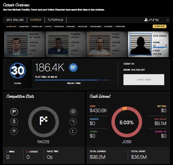Click the Jobs cash donut chart
The height and width of the screenshot is (165, 173).
(x=126, y=122)
